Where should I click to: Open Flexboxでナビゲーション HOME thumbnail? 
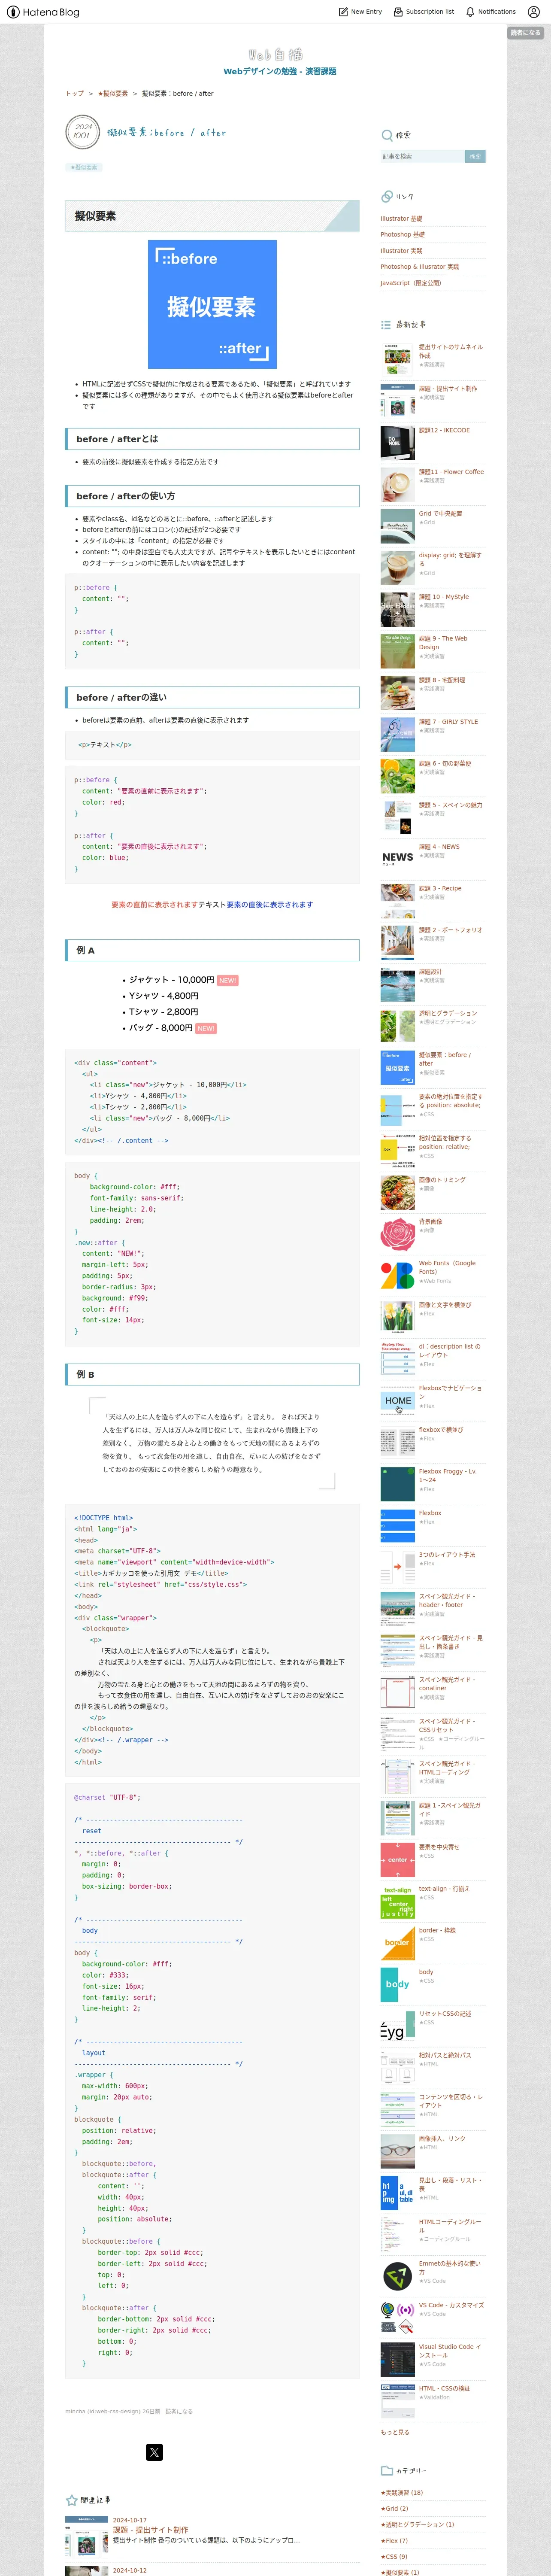click(x=397, y=1400)
